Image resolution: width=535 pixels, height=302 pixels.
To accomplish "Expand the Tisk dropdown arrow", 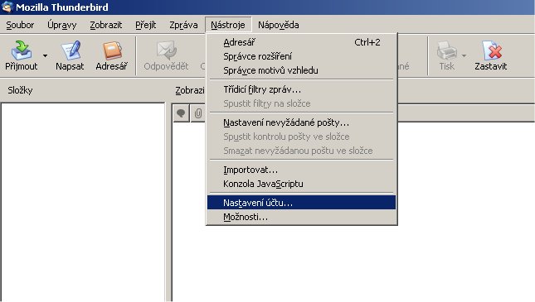I will tap(464, 55).
